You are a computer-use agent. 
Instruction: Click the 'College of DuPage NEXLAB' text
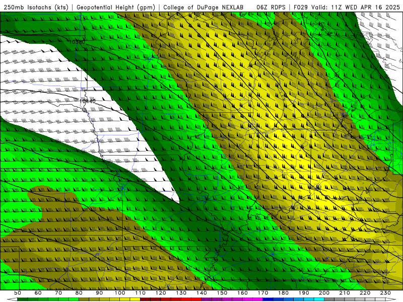tap(203, 7)
